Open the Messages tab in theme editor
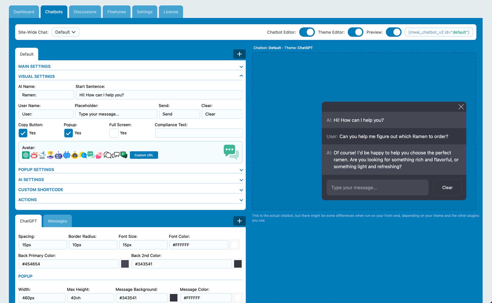The height and width of the screenshot is (303, 492). (57, 221)
